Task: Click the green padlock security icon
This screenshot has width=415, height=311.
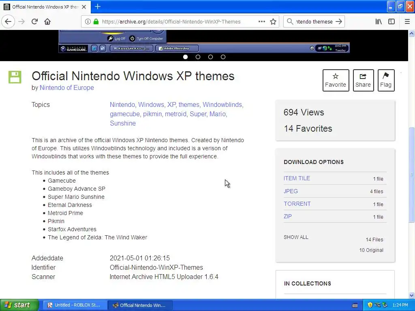Action: [96, 21]
